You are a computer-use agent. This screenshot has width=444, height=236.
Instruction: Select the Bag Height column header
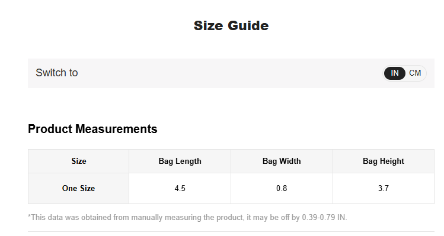[384, 161]
